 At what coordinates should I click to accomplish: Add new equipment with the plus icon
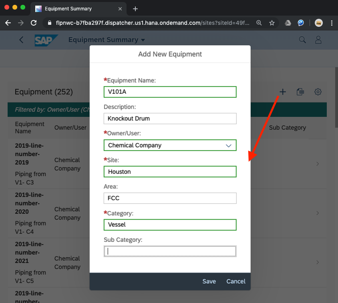(x=283, y=92)
